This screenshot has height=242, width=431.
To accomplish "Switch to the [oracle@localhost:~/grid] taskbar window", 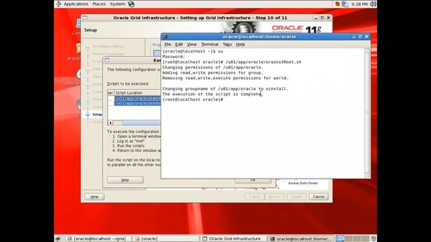I will (x=98, y=239).
